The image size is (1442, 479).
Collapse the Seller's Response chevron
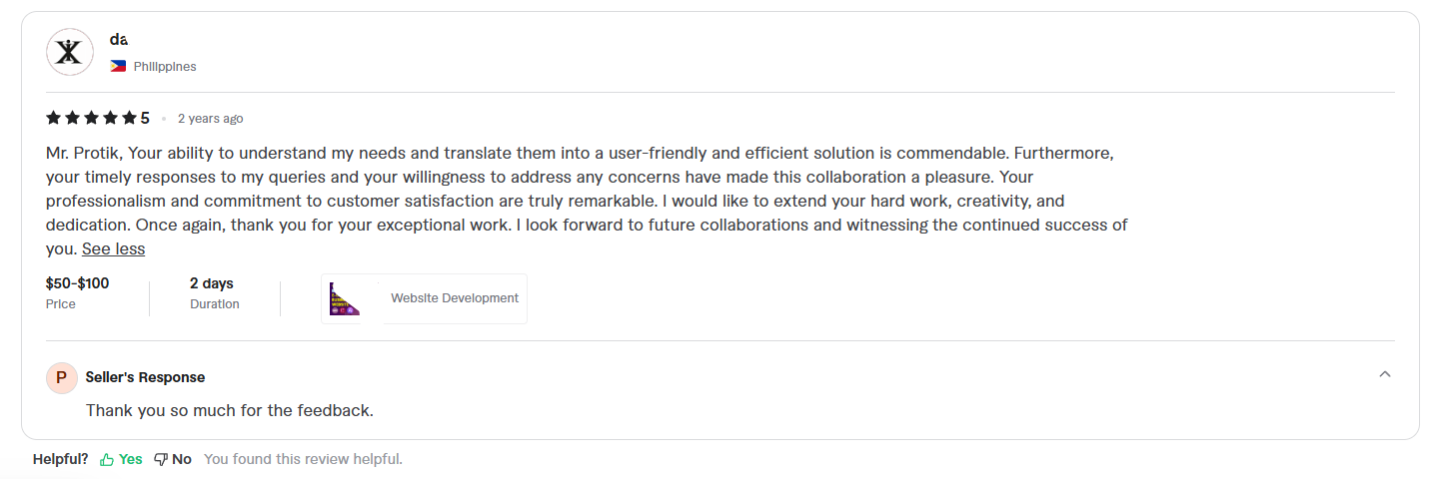1384,374
